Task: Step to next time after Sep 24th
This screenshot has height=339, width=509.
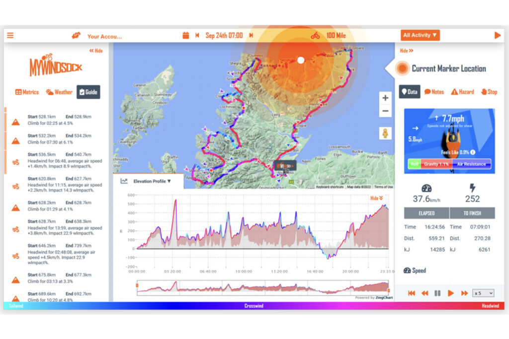Action: tap(251, 35)
